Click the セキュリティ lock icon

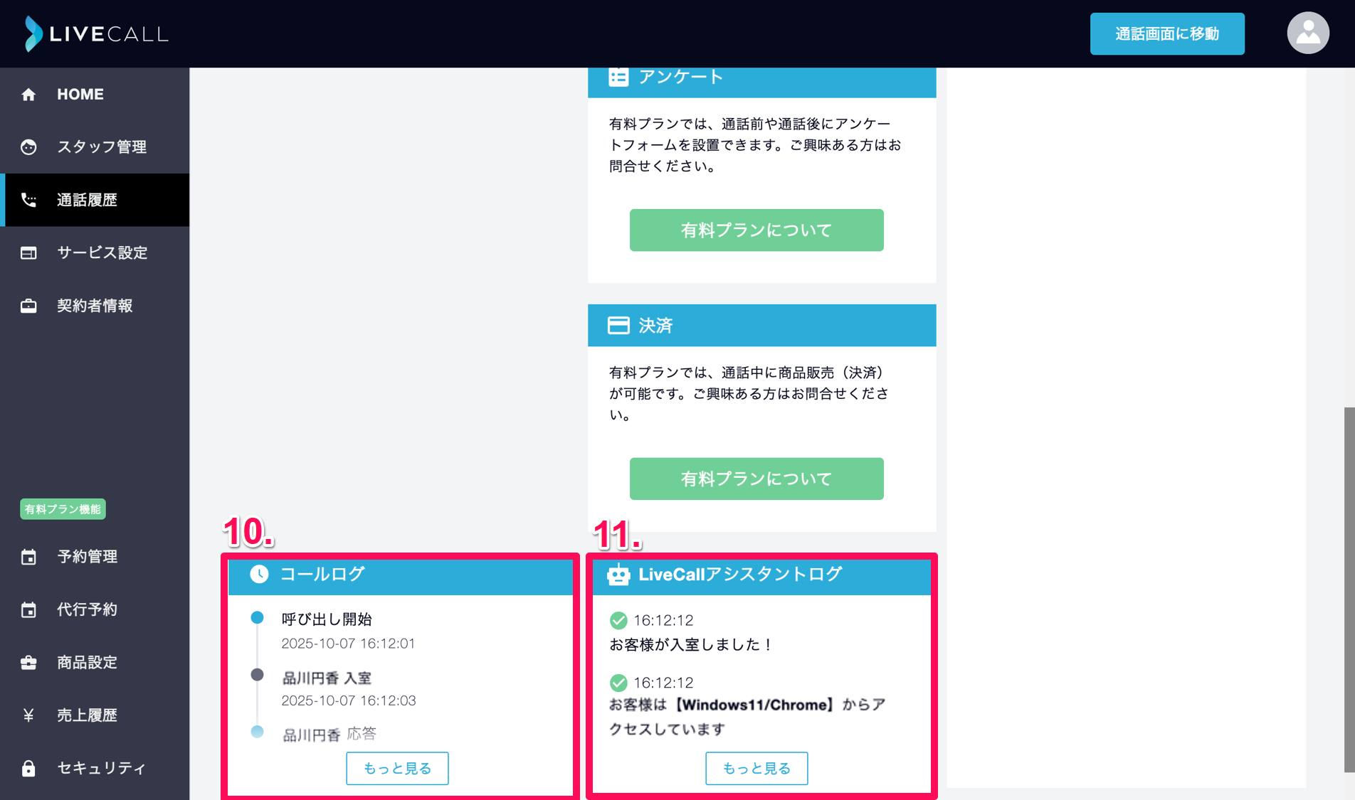[28, 768]
